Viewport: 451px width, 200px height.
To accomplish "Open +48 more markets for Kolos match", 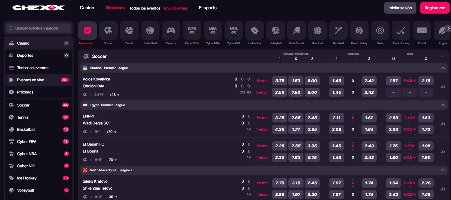I will click(x=114, y=95).
